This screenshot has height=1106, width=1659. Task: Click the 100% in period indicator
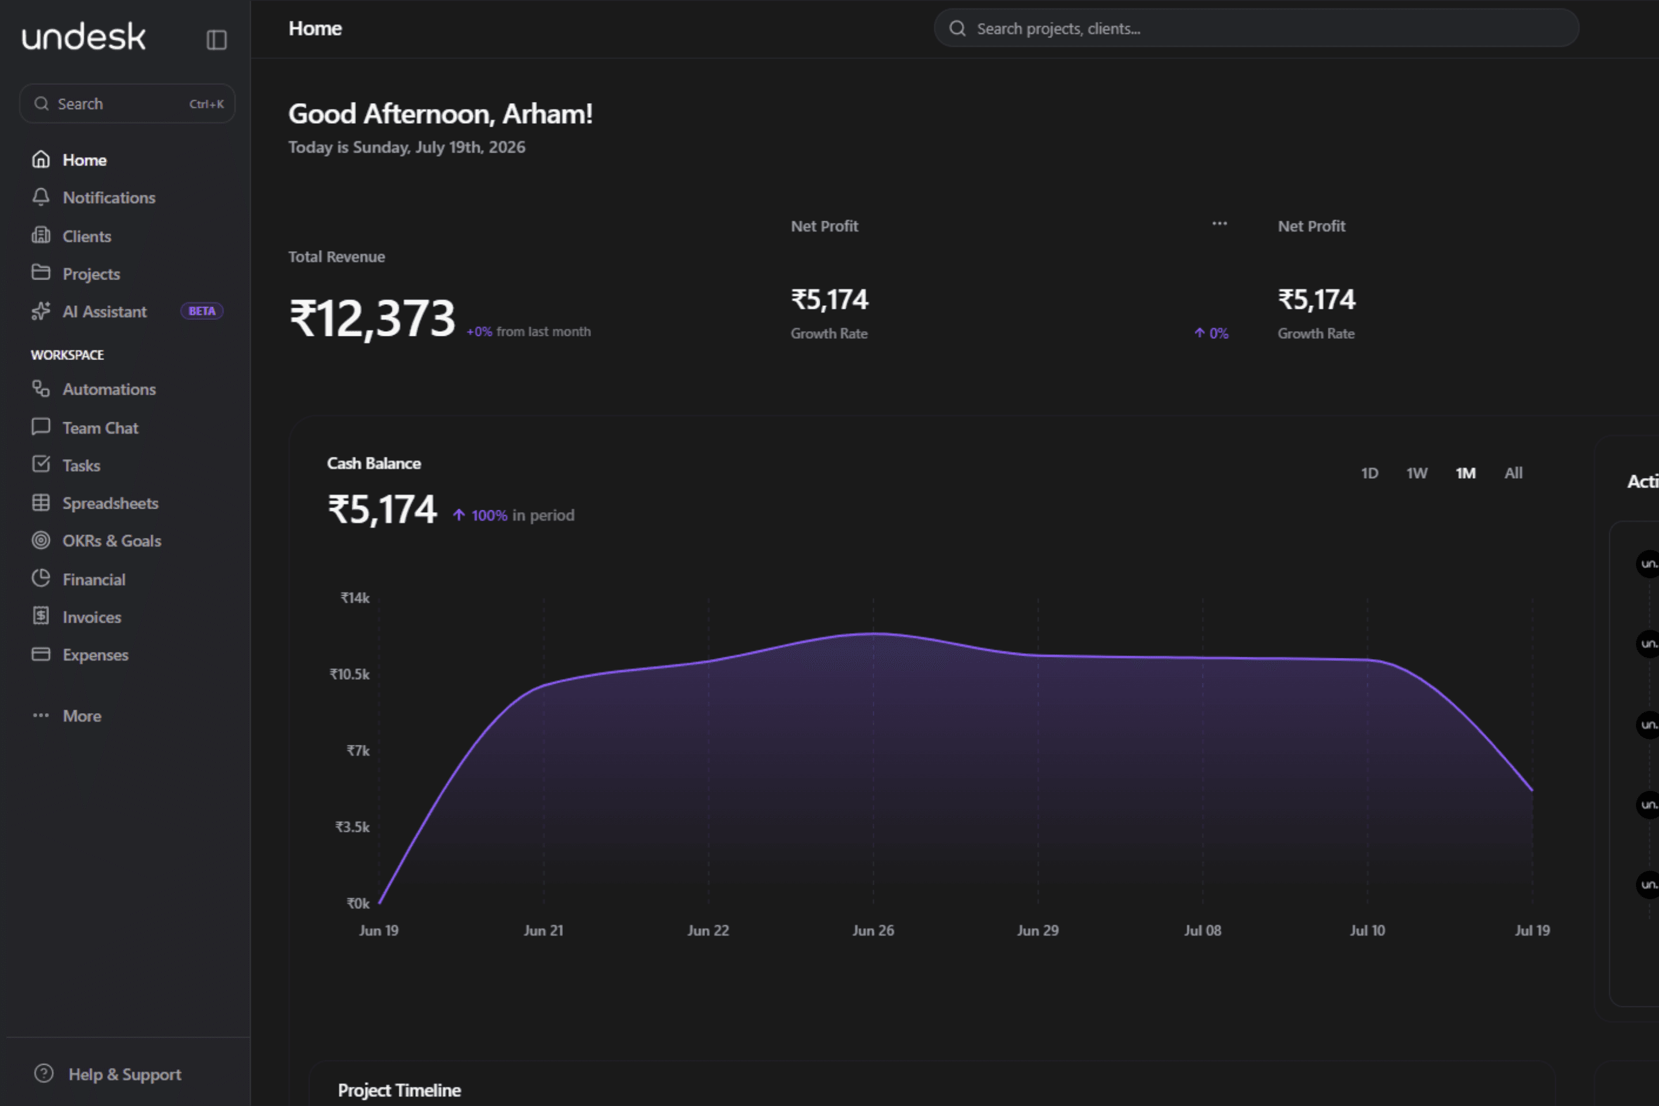coord(513,516)
